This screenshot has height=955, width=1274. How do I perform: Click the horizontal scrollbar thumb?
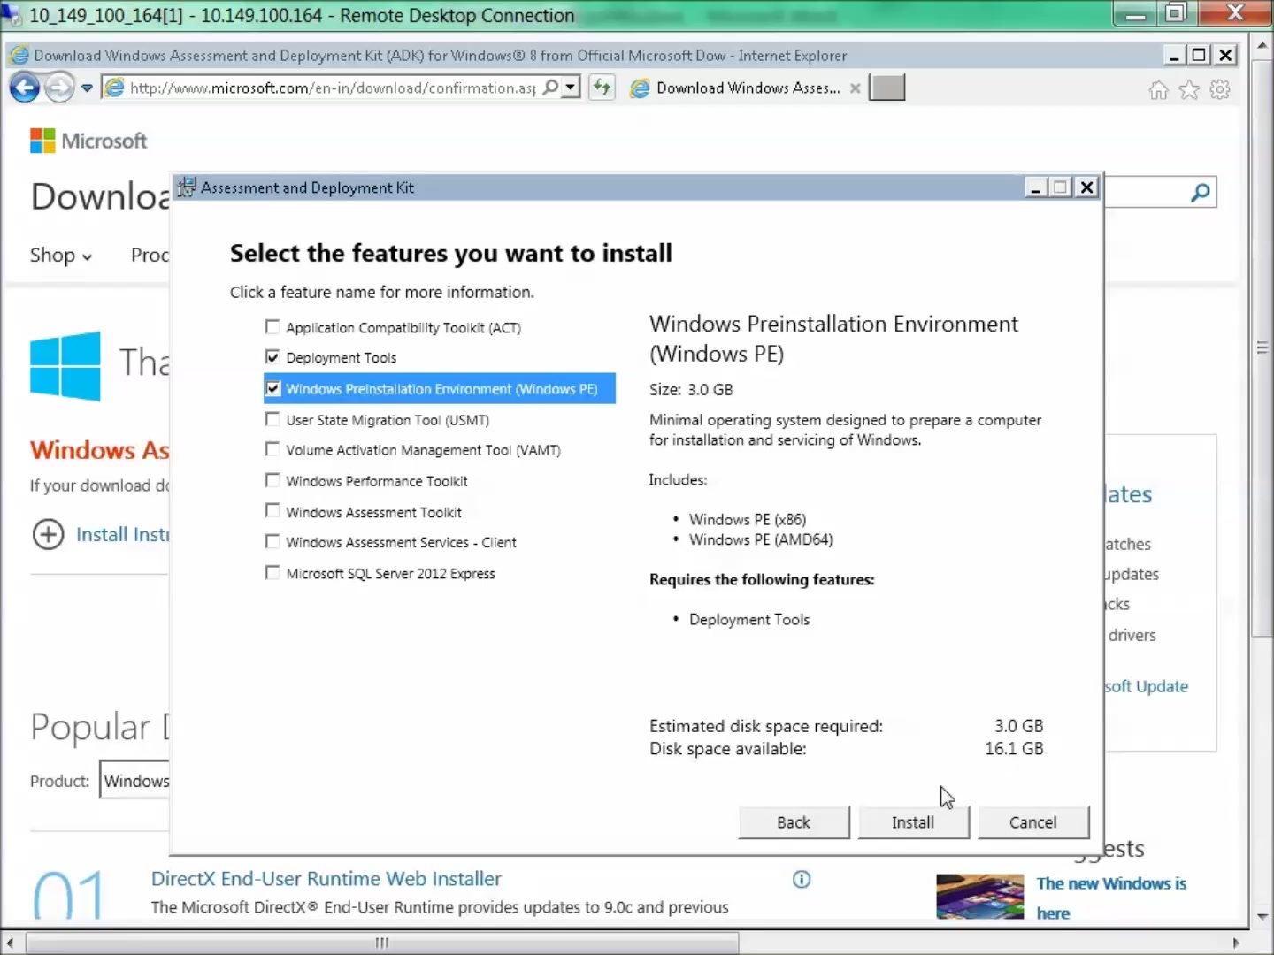tap(381, 943)
